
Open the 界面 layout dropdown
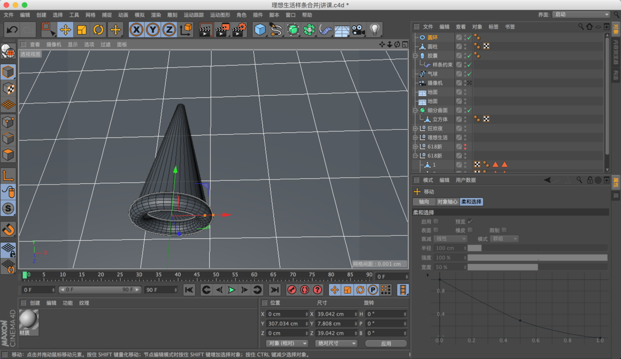pos(581,15)
